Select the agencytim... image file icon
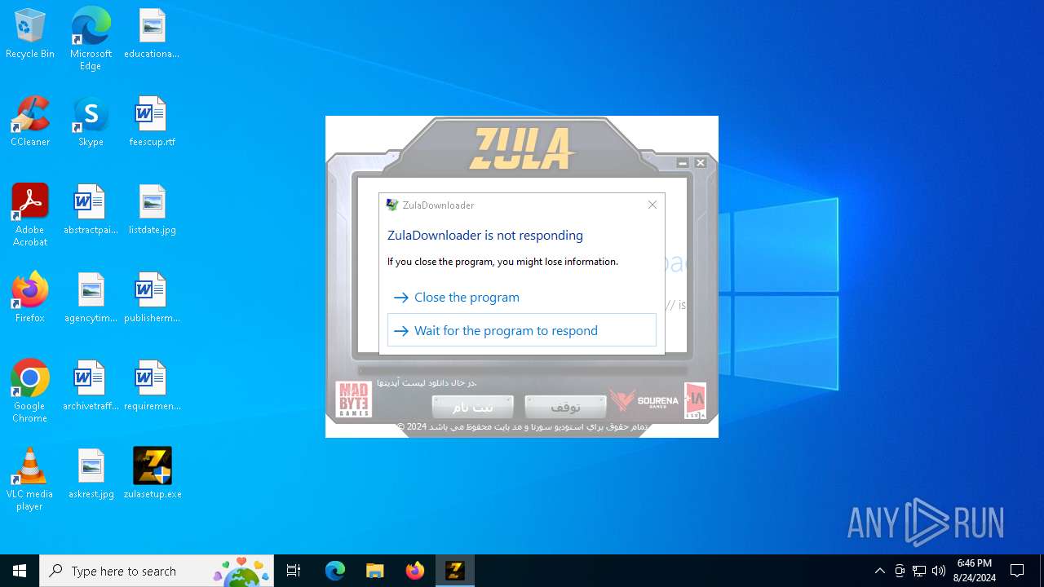 click(x=91, y=298)
